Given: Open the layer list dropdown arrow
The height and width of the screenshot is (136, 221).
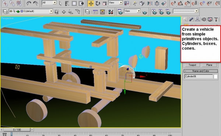Looking at the screenshot, I should [x=51, y=11].
